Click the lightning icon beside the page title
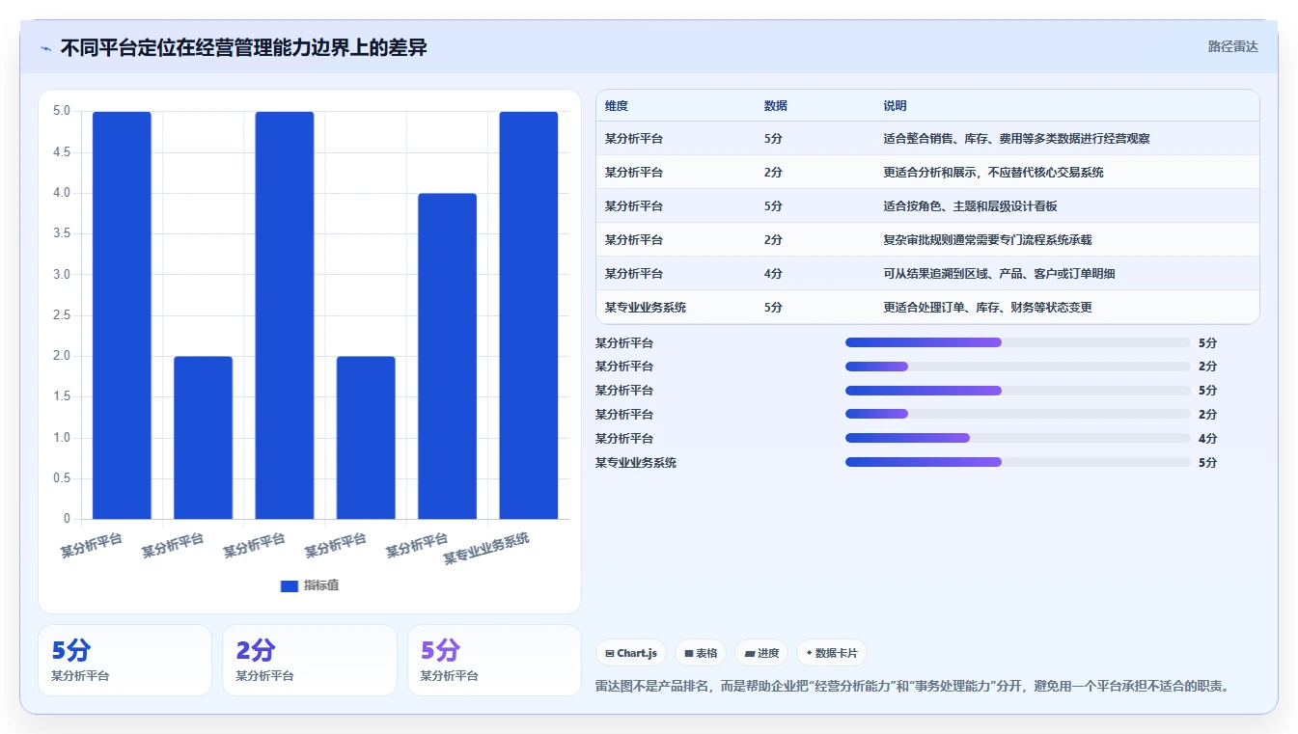 point(45,47)
